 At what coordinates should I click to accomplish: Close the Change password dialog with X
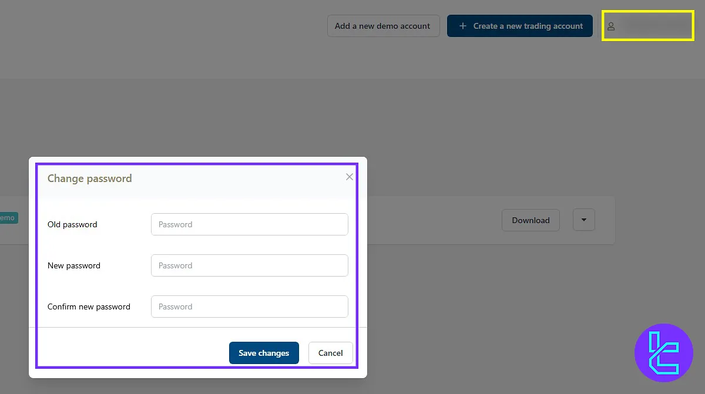(350, 177)
